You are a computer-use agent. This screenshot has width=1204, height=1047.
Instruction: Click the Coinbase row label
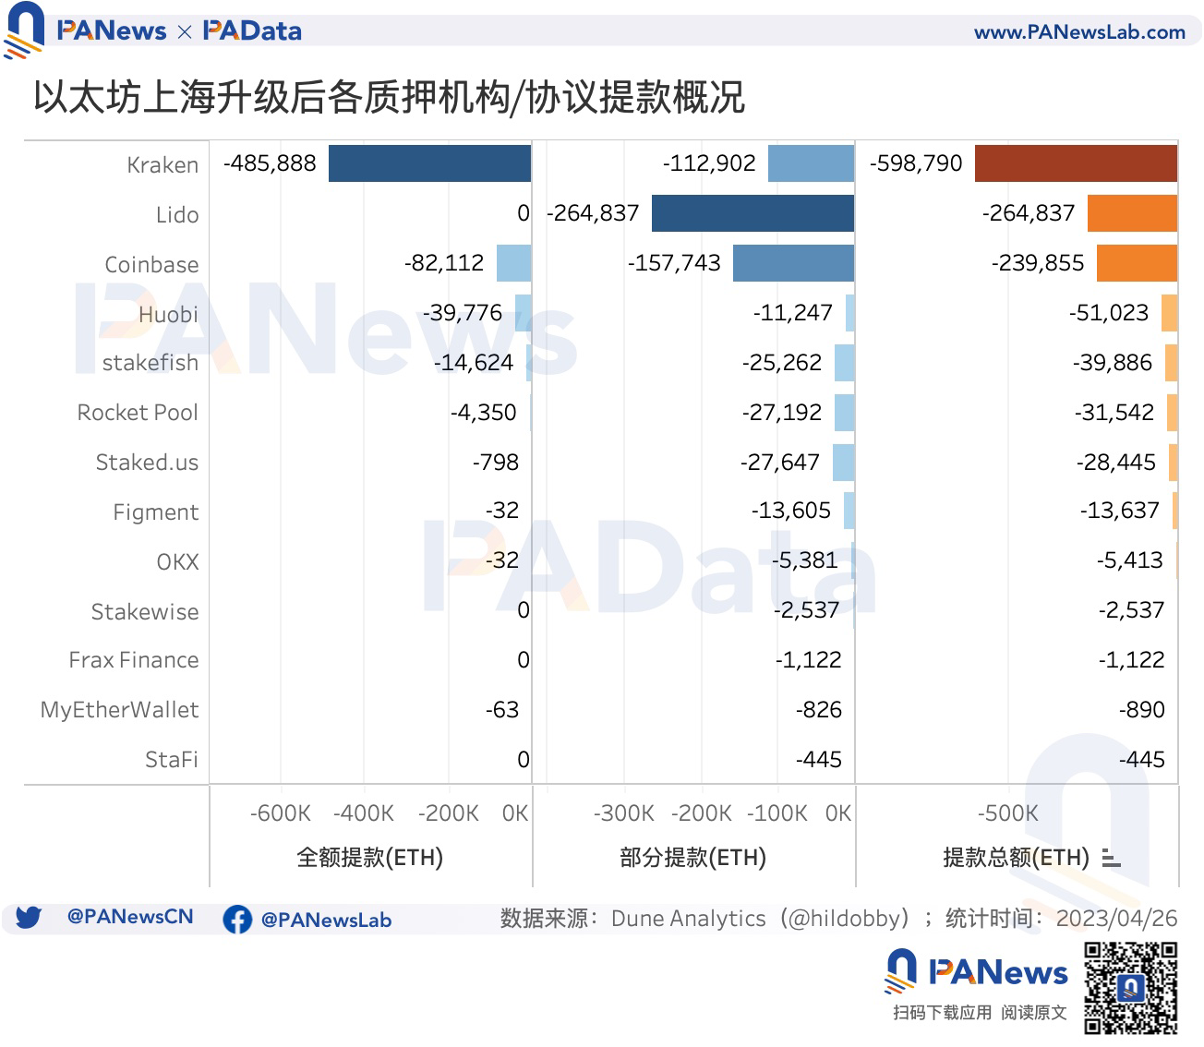(x=151, y=265)
